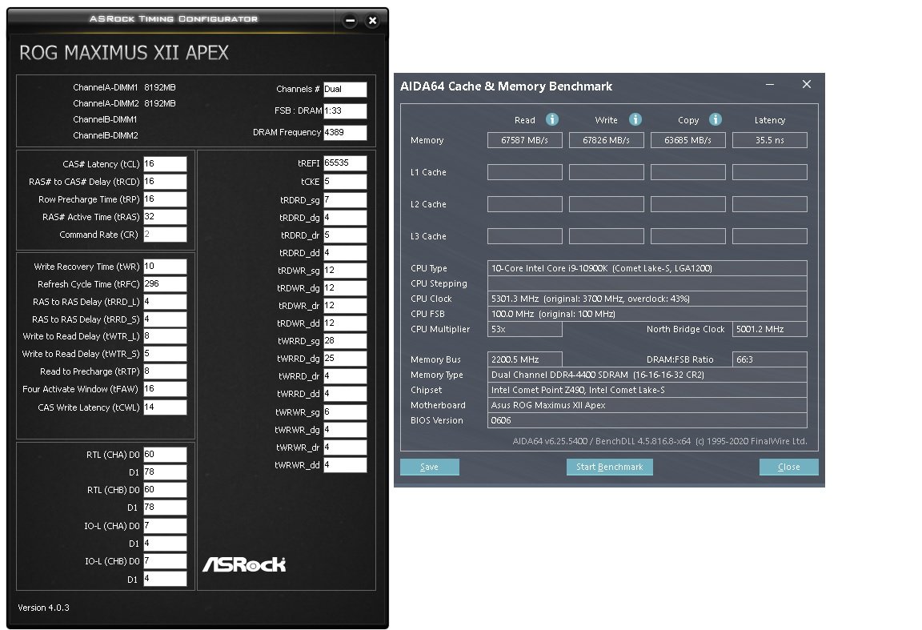Select the CPU Type value field
Screen dimensions: 922x630
click(647, 268)
